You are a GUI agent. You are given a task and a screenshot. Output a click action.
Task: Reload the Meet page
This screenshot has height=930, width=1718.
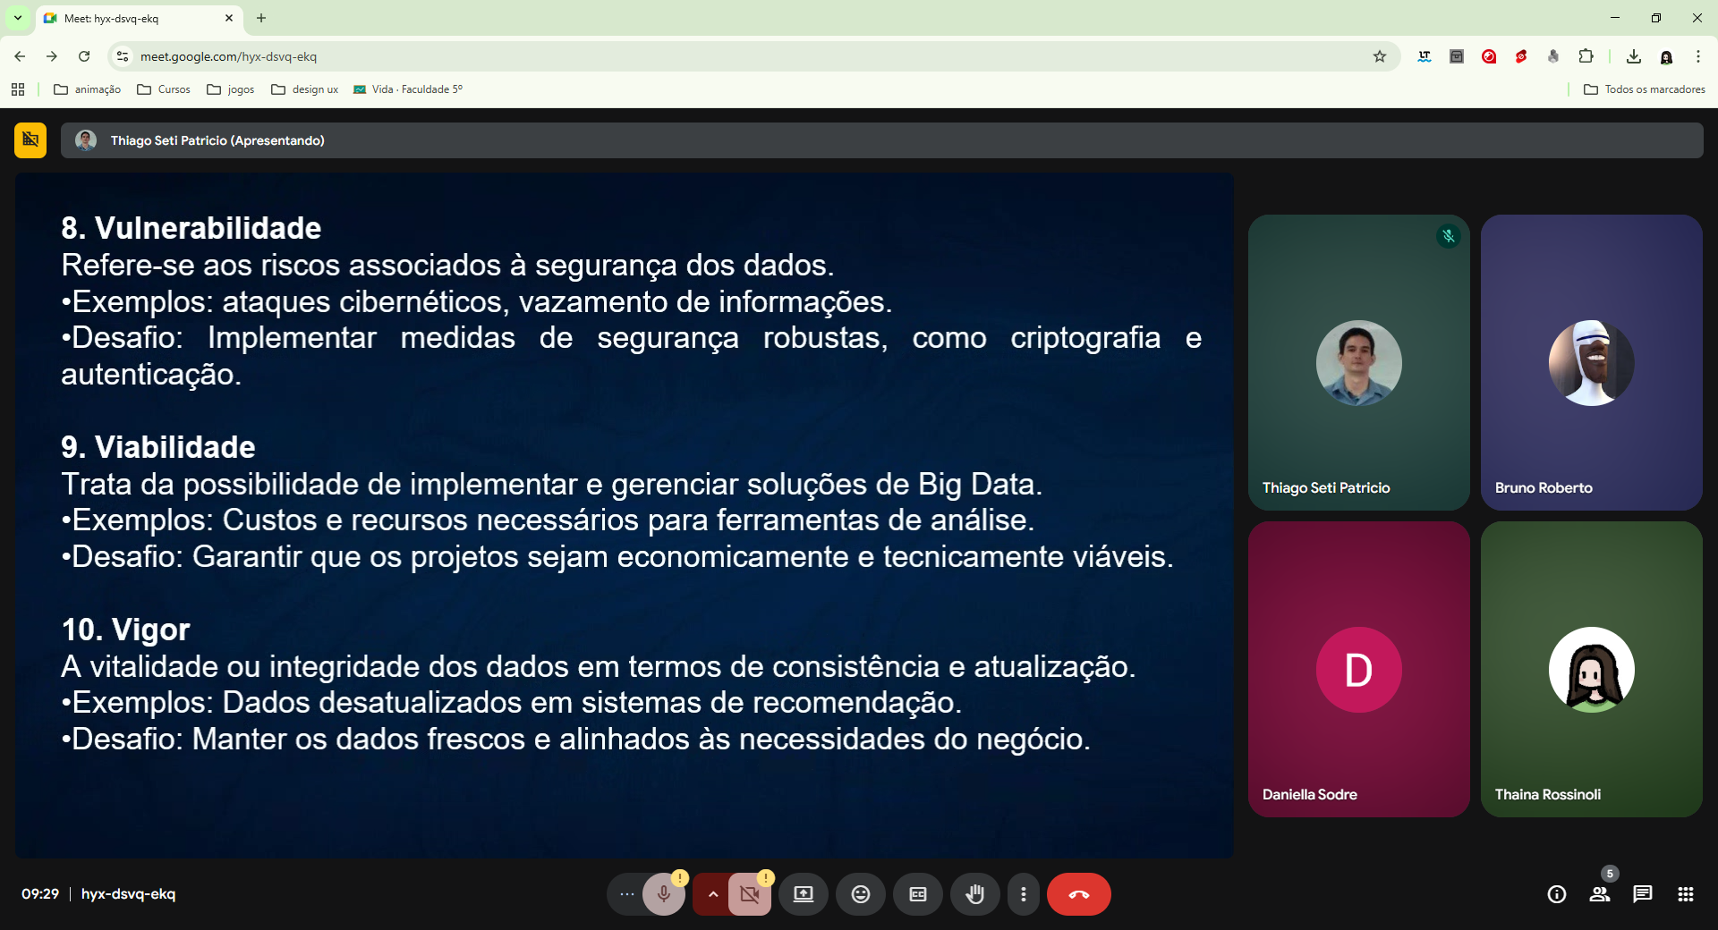tap(84, 56)
